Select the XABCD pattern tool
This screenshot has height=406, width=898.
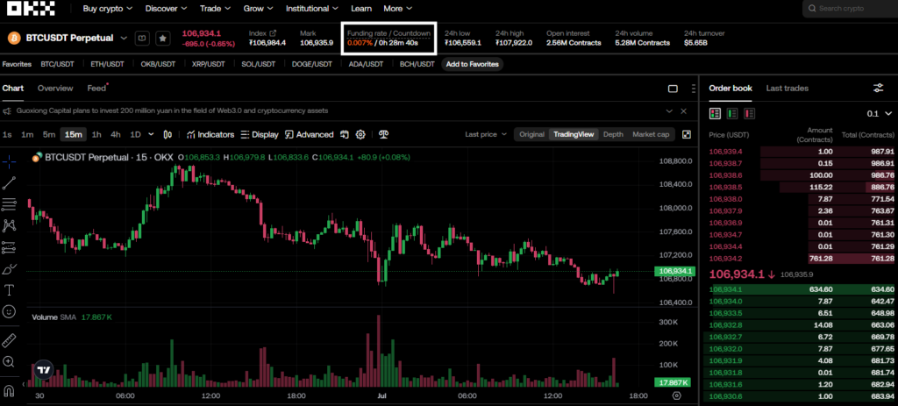pyautogui.click(x=9, y=225)
